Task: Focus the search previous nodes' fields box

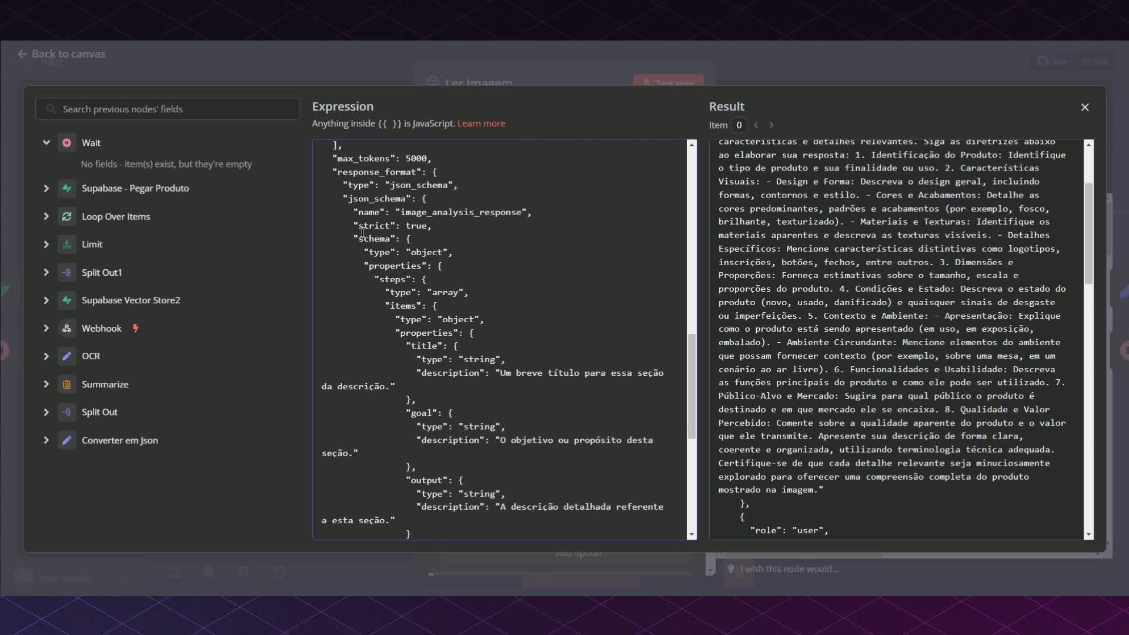Action: click(x=168, y=109)
